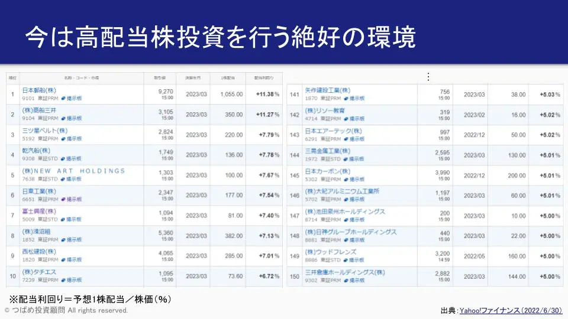Viewport: 568px width, 319px height.
Task: Click the 順位 column header
Action: (x=13, y=78)
